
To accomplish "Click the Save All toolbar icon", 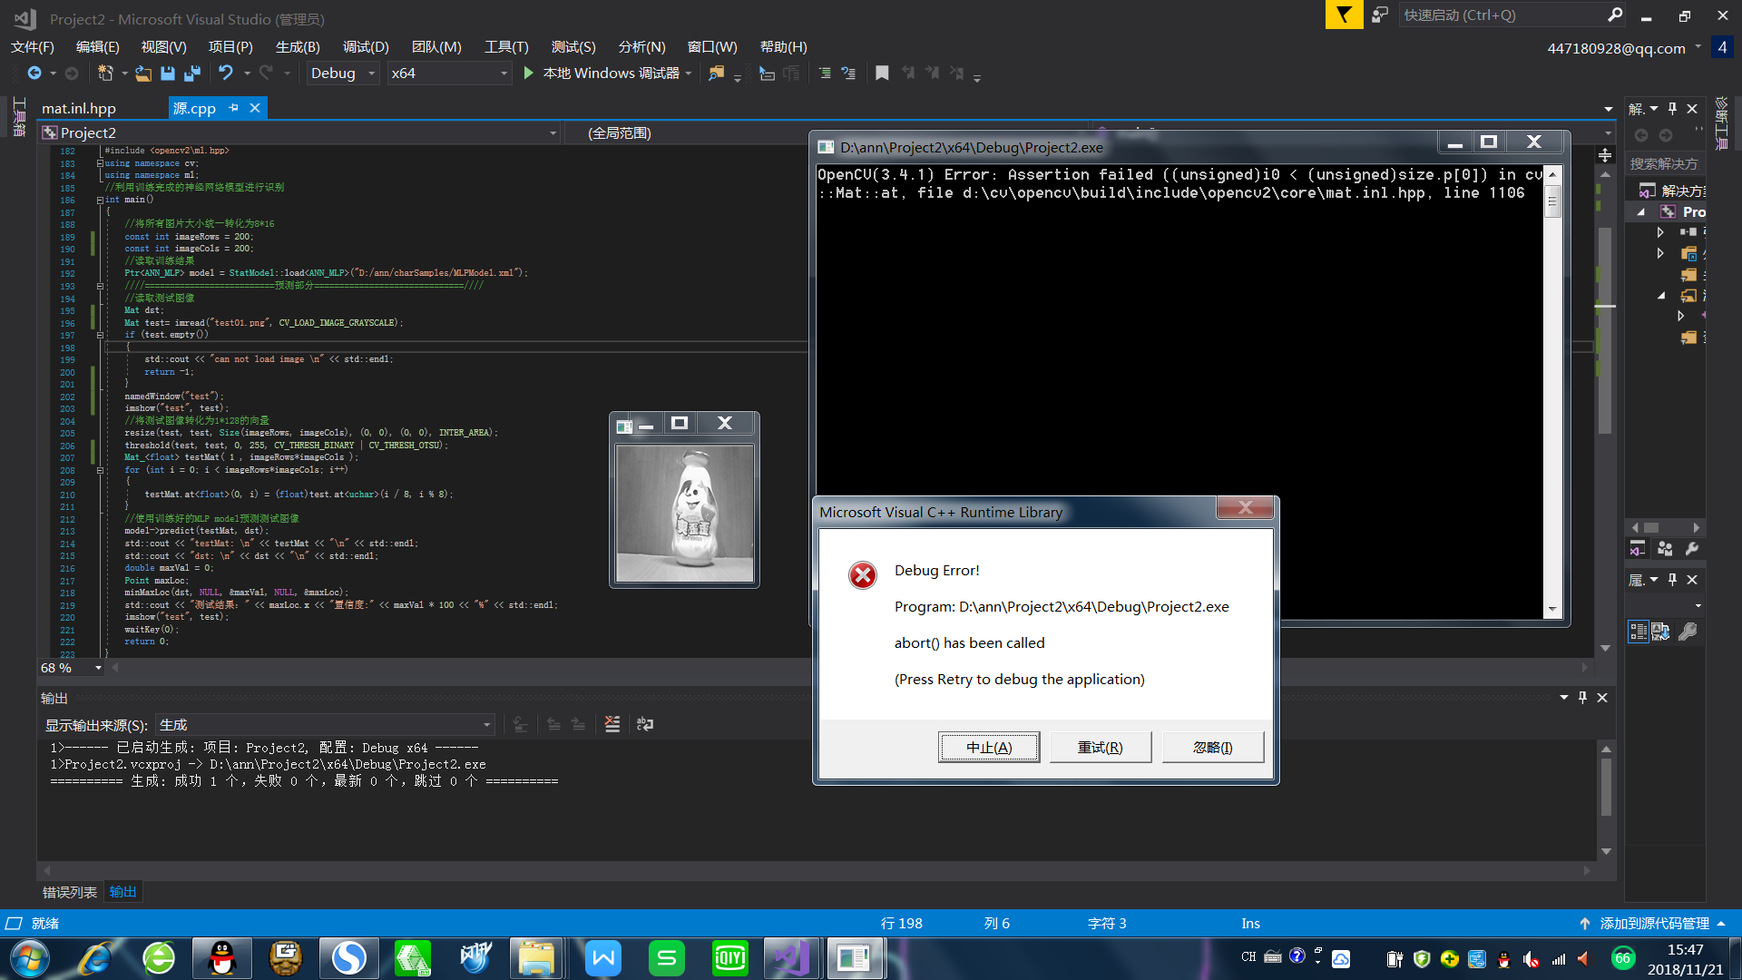I will click(192, 73).
